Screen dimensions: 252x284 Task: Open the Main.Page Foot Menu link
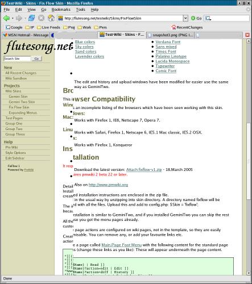coord(122,245)
